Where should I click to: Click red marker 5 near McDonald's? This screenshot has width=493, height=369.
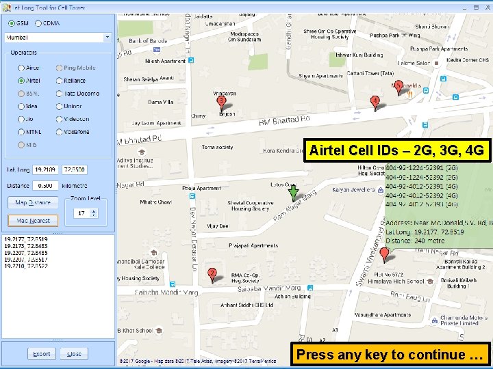[399, 87]
